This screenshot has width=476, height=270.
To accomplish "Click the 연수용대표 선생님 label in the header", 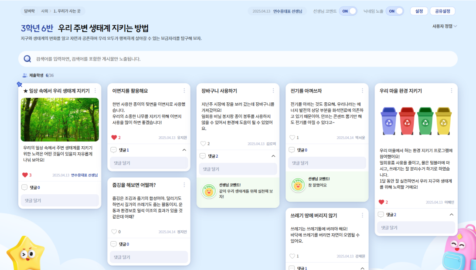I will point(288,11).
